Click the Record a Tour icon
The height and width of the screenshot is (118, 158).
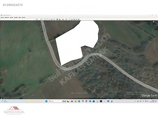point(54,19)
